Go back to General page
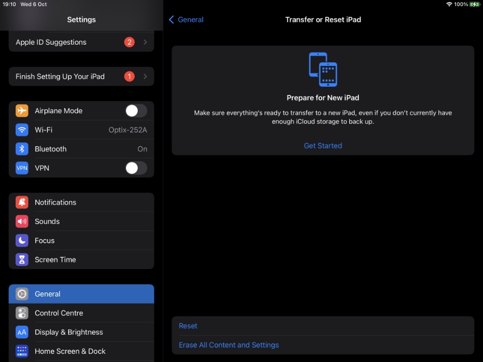This screenshot has width=483, height=362. click(186, 20)
